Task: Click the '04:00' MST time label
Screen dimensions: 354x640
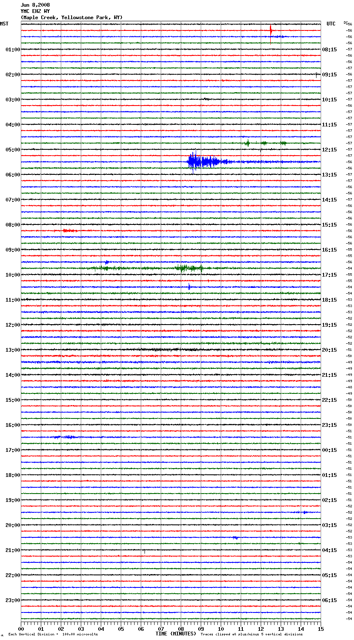Action: [13, 125]
